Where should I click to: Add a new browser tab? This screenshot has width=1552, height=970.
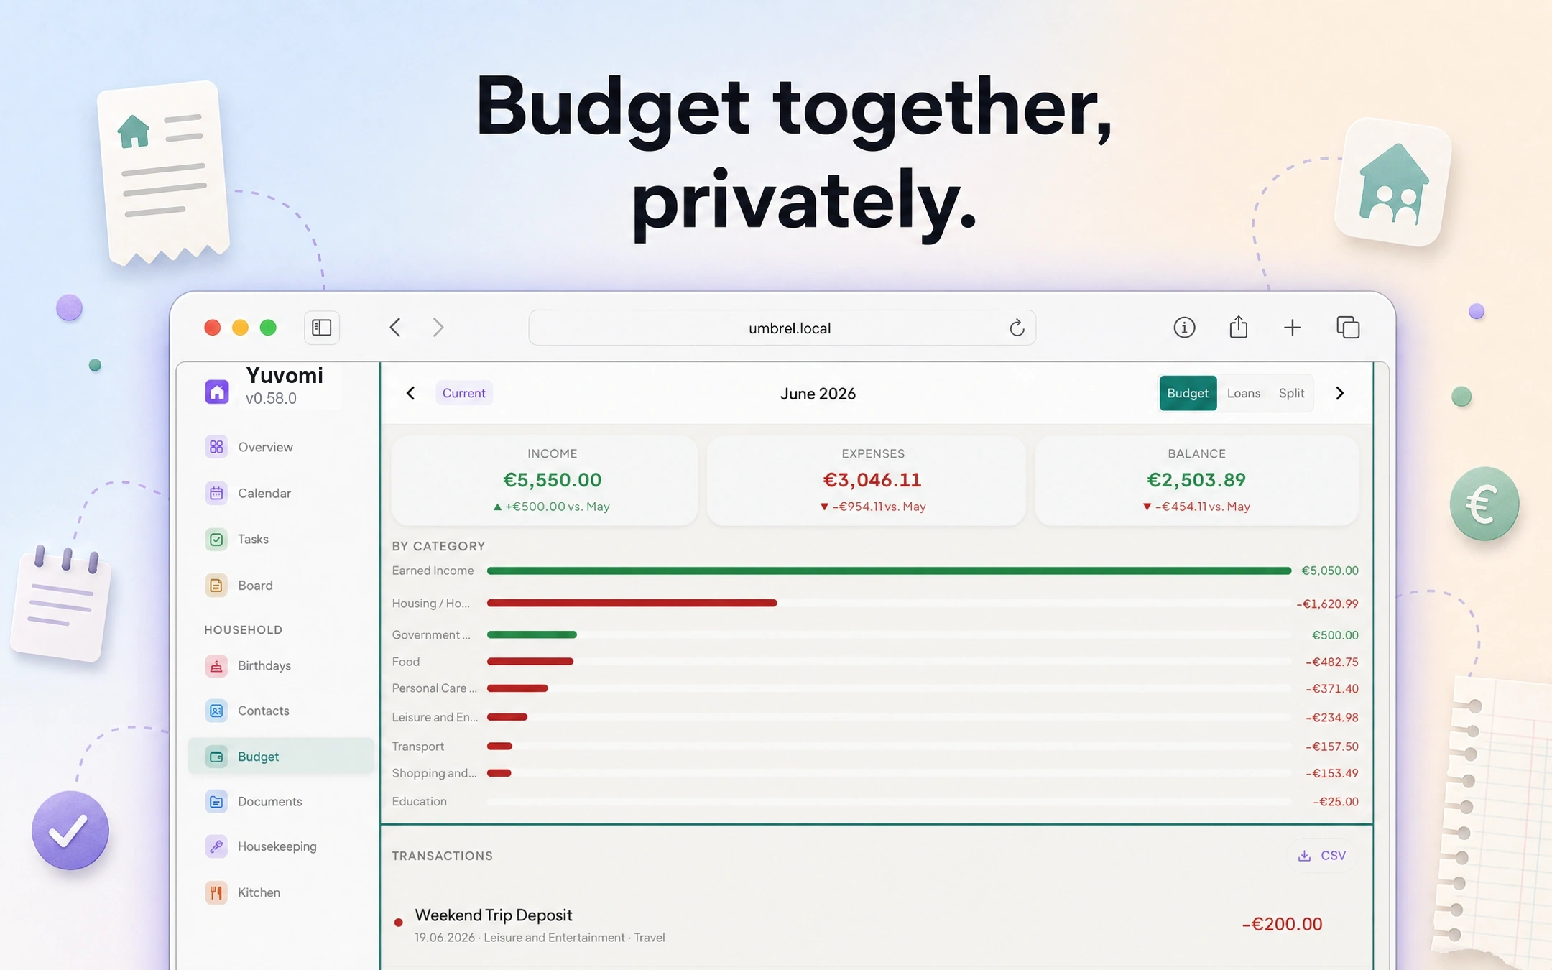click(x=1292, y=328)
